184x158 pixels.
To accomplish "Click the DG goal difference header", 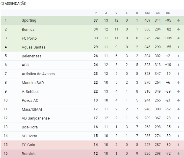I will (x=168, y=13).
